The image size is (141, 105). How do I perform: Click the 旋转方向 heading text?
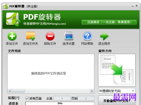[x=105, y=51]
